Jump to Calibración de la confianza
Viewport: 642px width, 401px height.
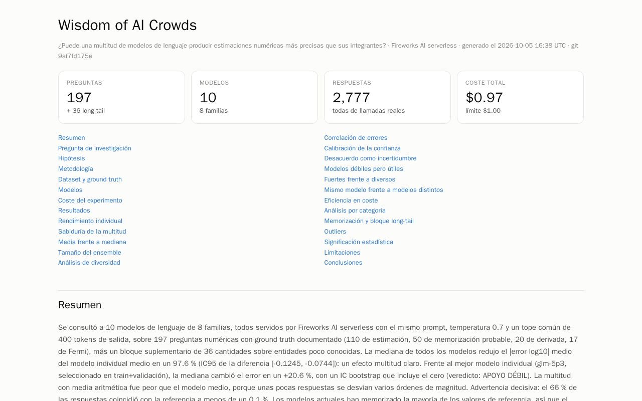pos(362,148)
